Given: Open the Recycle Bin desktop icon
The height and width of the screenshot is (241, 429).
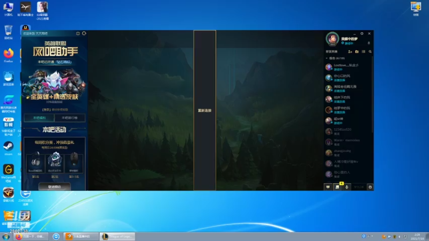Looking at the screenshot, I should [8, 32].
